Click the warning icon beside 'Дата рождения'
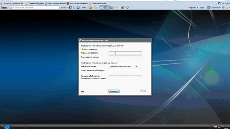 [82, 49]
